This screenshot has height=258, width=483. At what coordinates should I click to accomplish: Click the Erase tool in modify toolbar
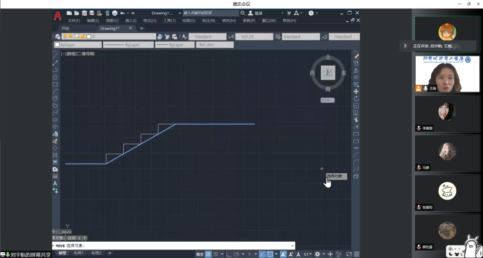[356, 56]
